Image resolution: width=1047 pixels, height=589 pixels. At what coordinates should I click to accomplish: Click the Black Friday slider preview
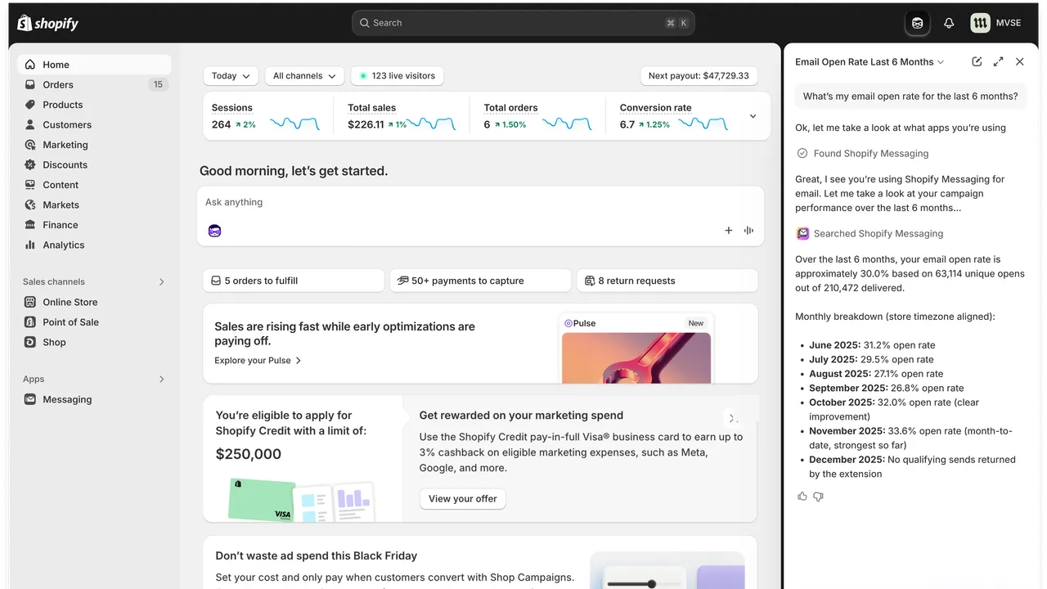pos(667,571)
